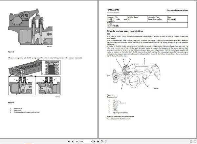Click the date cell '2014/12/24'
Viewport: 197px width, 144px height.
point(172,19)
